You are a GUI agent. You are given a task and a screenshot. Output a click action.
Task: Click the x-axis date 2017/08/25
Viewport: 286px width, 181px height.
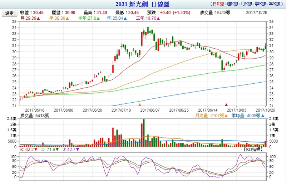(x=179, y=110)
